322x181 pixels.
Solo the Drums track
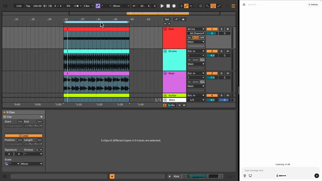click(221, 51)
